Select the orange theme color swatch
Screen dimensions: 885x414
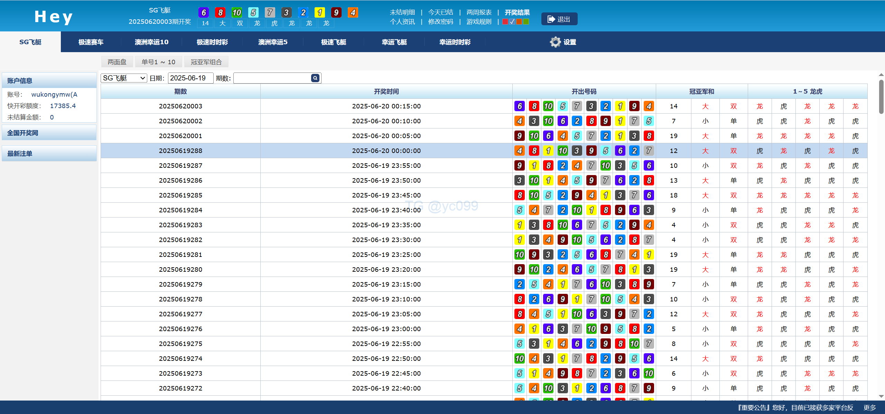point(519,22)
